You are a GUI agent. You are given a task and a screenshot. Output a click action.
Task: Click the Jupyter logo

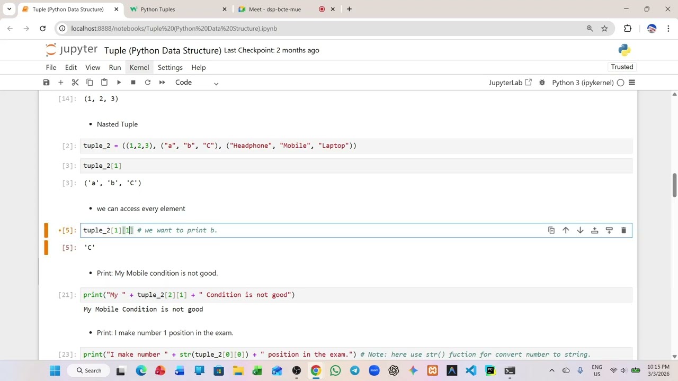[x=72, y=50]
